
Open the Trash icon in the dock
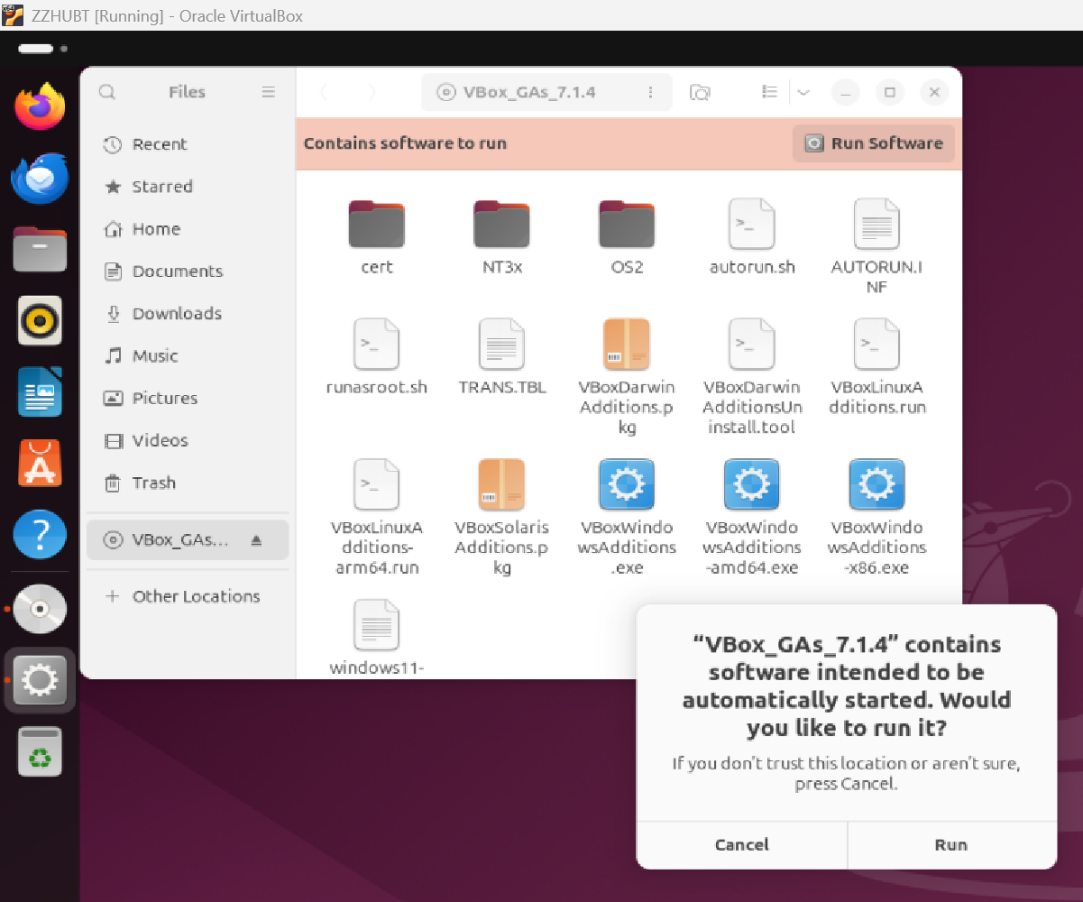pos(40,751)
